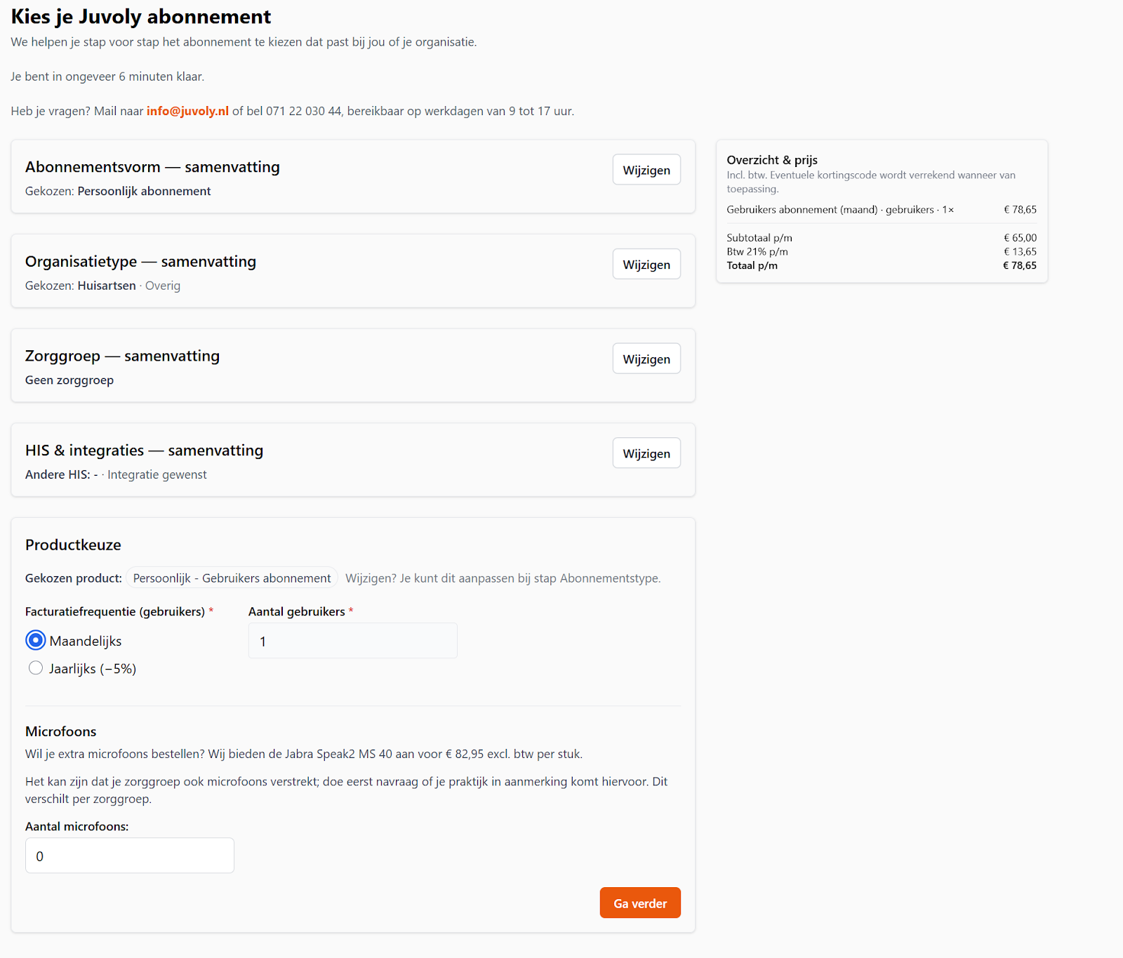Click the Productkeuze section heading
The height and width of the screenshot is (958, 1123).
click(73, 545)
